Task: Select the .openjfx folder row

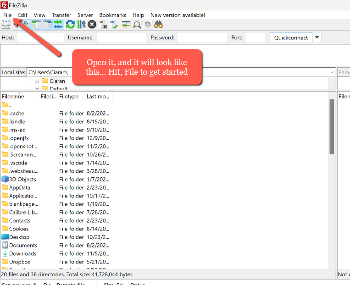Action: [56, 138]
